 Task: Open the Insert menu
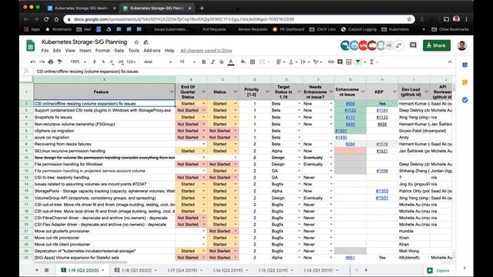click(85, 51)
